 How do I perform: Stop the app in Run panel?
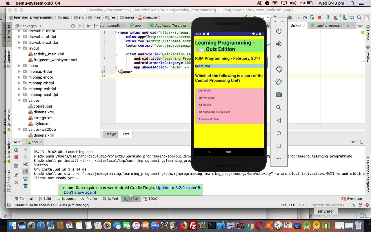pos(16,157)
